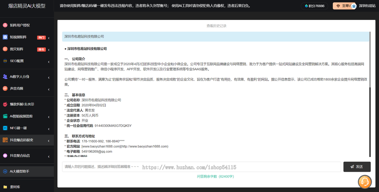The height and width of the screenshot is (192, 379).
Task: Click the 深圳包易站 account name
Action: 367,6
